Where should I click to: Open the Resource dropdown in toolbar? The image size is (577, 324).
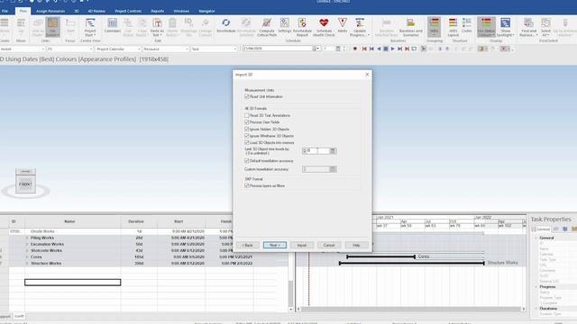187,49
